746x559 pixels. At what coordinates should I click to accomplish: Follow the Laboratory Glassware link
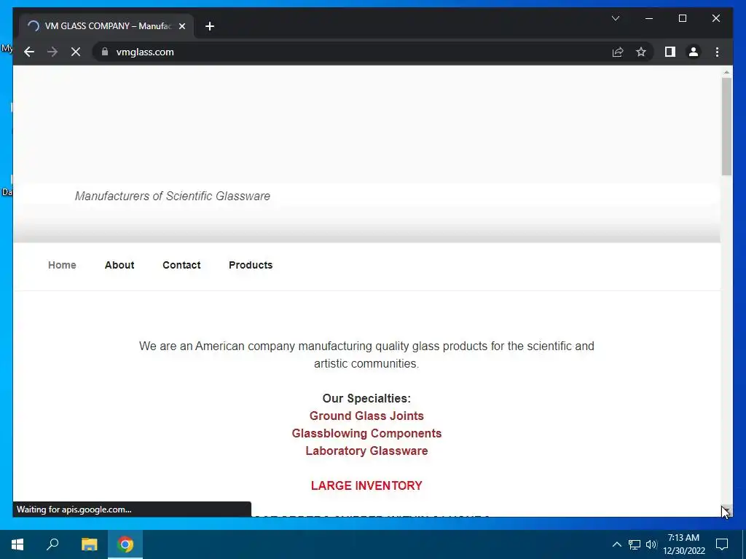pos(366,451)
